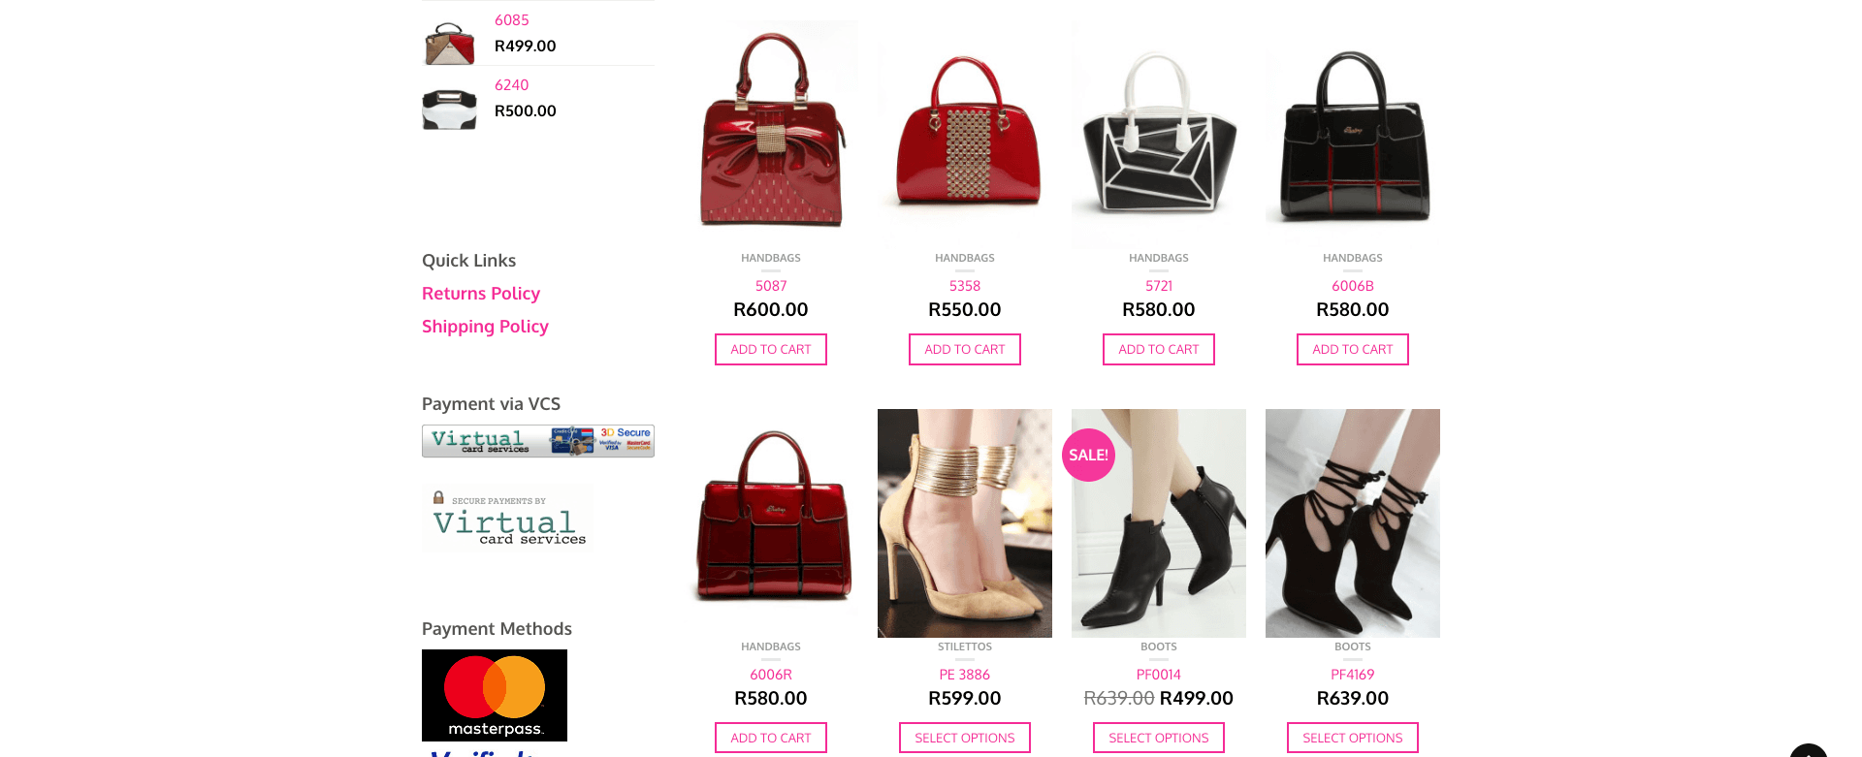Click the SALE! badge on PF0014 boots
This screenshot has width=1862, height=757.
coord(1088,455)
